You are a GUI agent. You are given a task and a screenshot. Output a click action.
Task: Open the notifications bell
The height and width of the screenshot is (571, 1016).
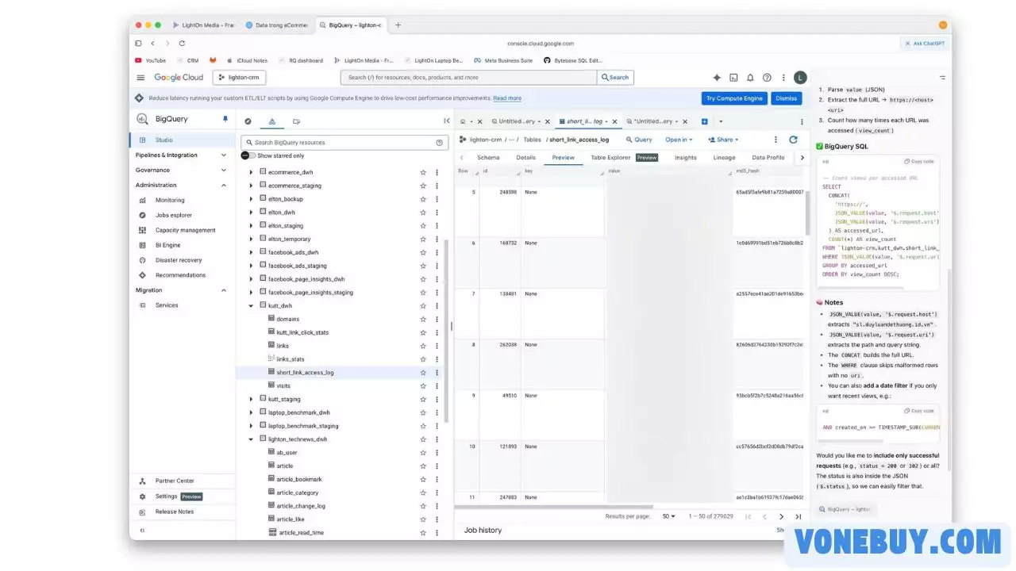(750, 78)
